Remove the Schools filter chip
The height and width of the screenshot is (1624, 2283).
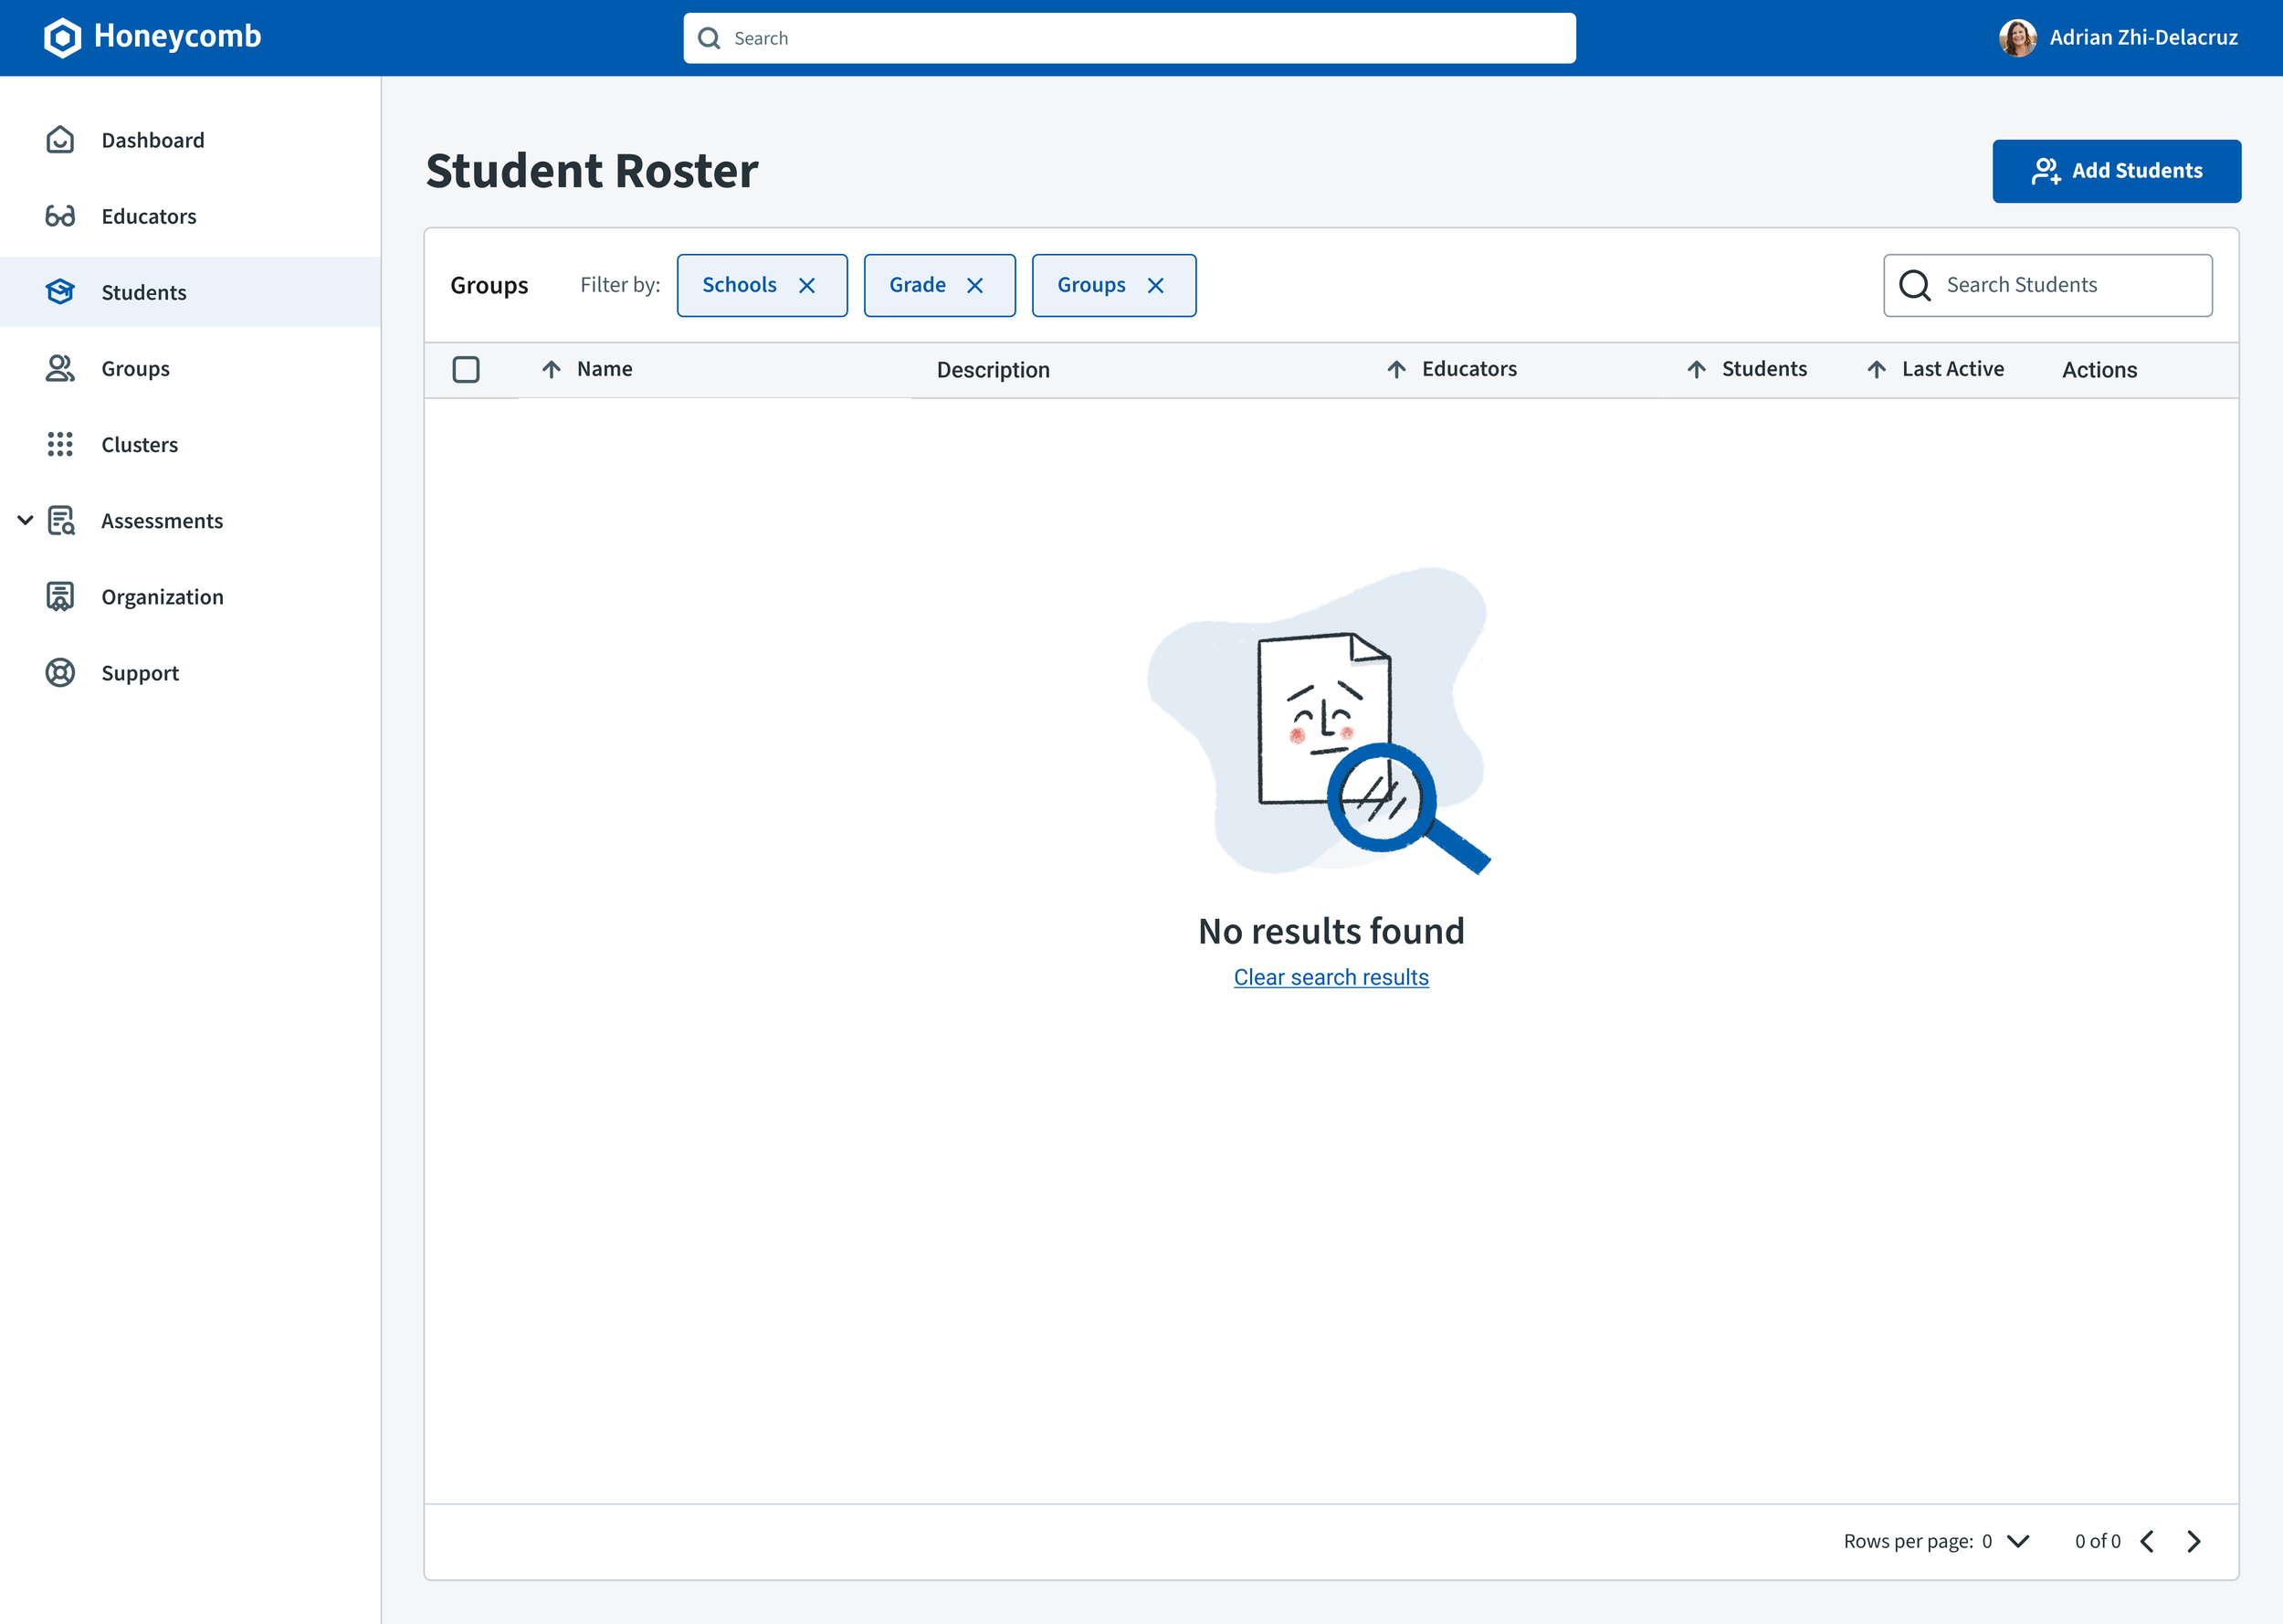(806, 286)
